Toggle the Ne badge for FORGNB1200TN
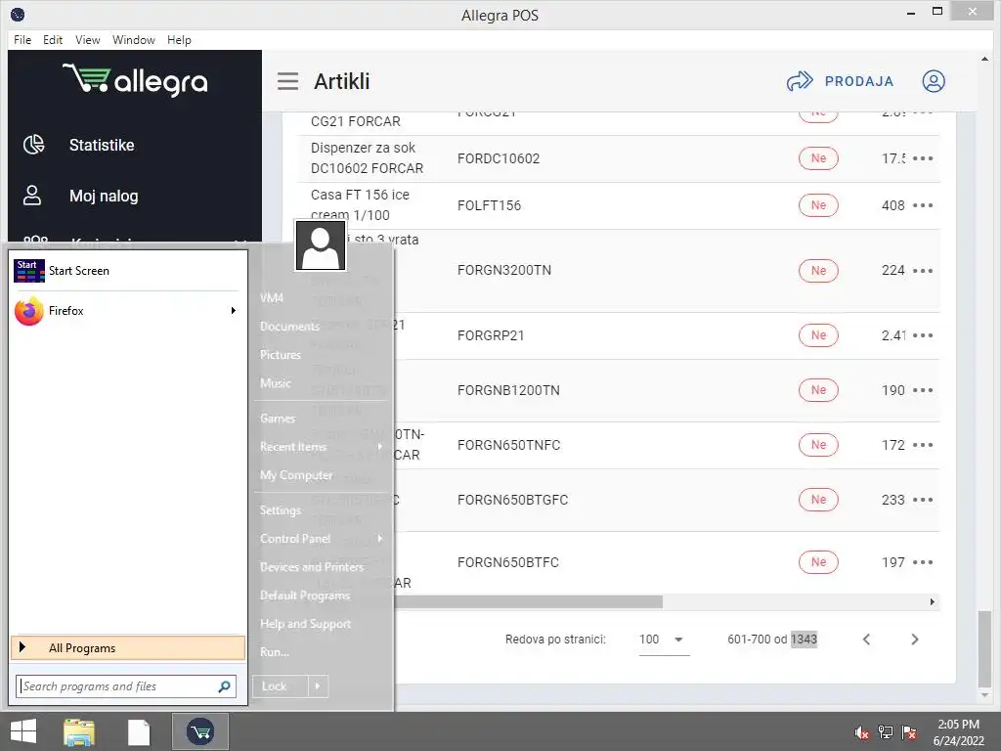This screenshot has height=751, width=1001. (x=818, y=390)
